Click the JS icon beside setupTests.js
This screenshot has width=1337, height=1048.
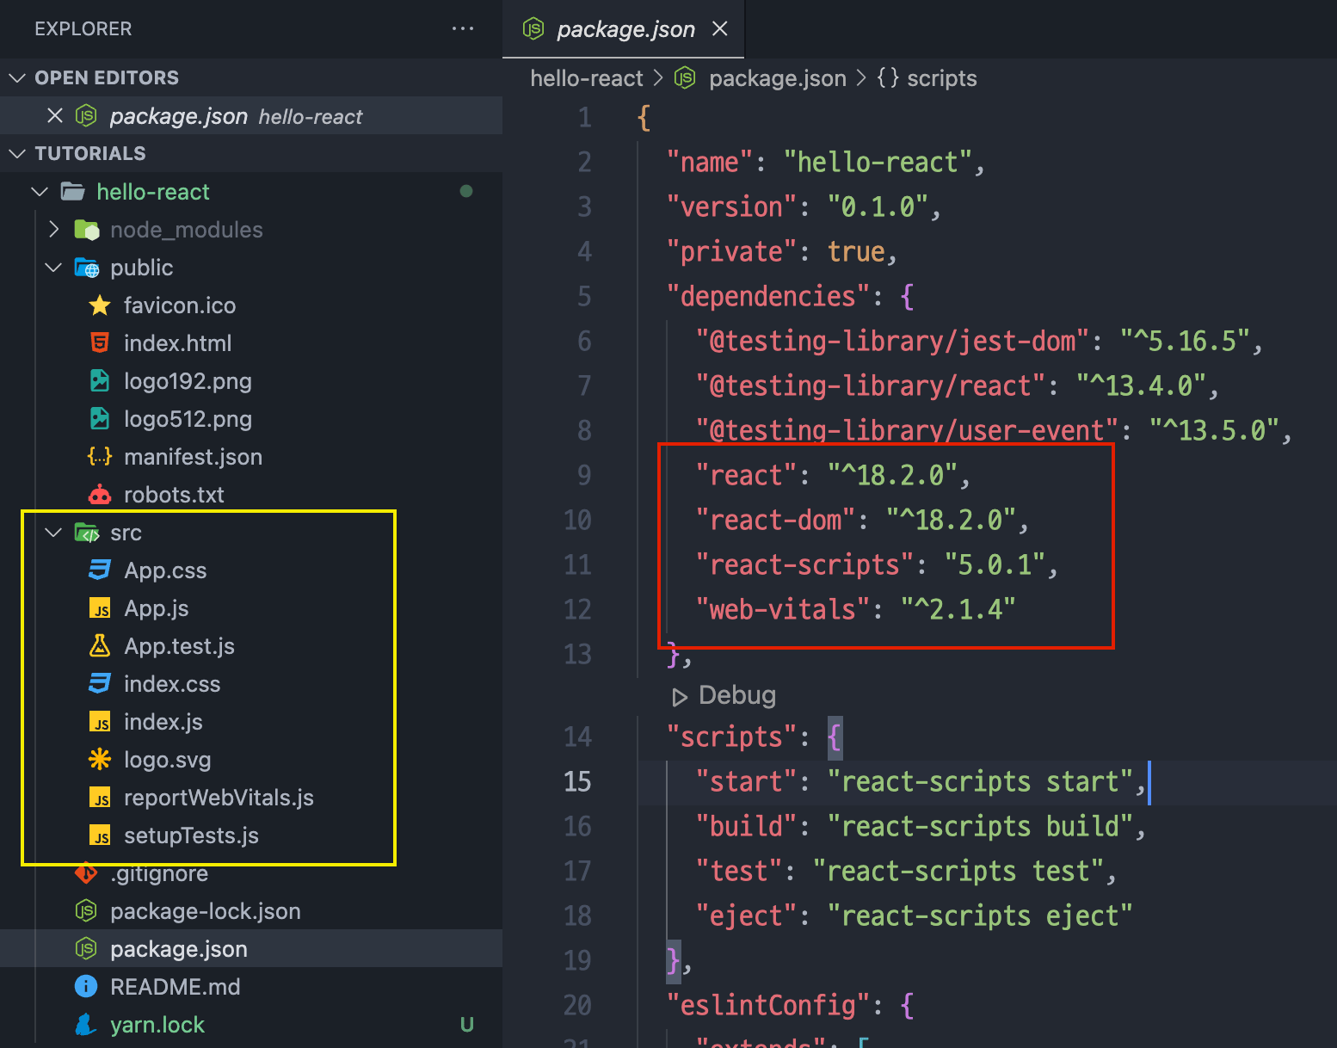(x=100, y=835)
